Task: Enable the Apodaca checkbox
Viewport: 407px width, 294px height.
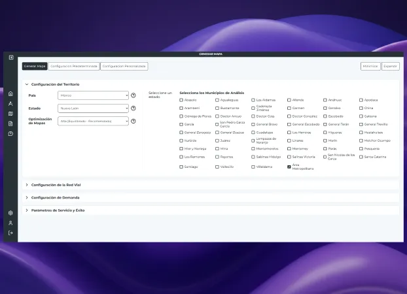Action: 361,100
